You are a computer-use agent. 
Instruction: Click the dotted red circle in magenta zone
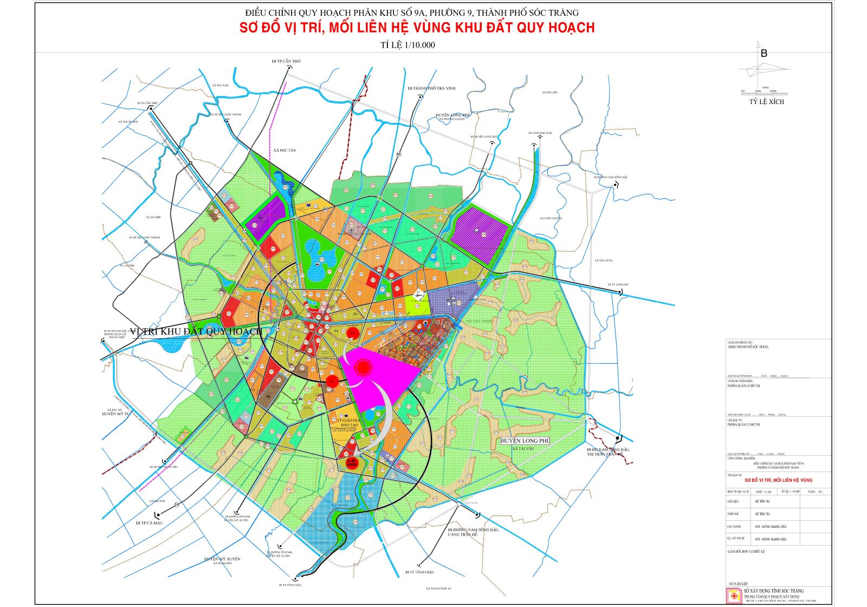[363, 368]
